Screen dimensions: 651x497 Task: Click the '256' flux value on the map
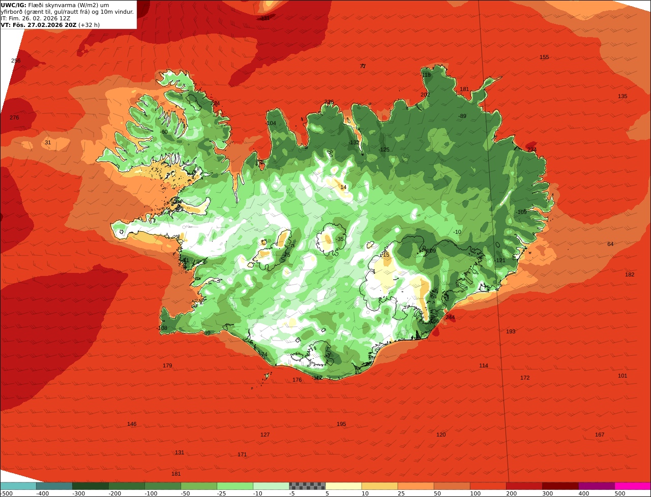click(16, 60)
